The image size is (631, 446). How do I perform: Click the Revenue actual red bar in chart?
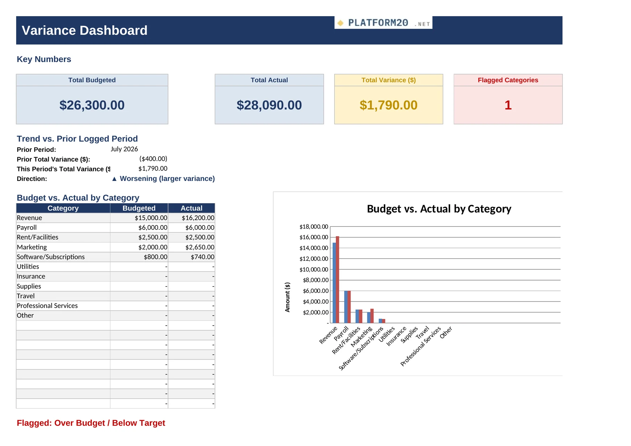(x=338, y=279)
